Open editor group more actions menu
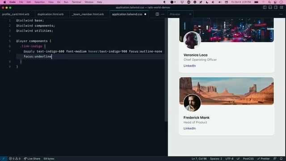Viewport: 286px width, 161px height. (x=163, y=14)
